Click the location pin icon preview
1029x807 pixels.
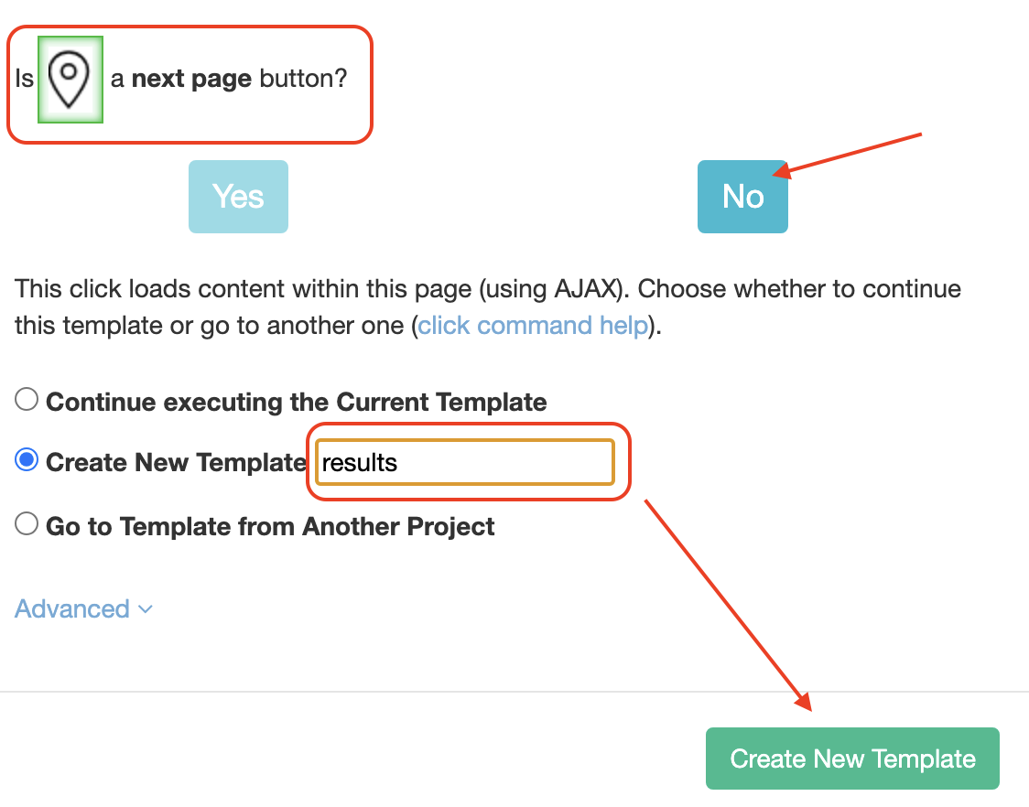pos(70,80)
